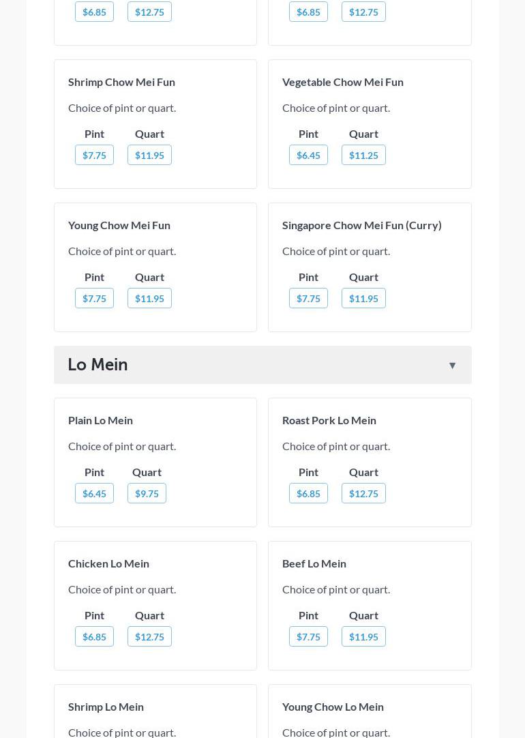
Task: Select Singapore Chow Mei Fun pint $7.75
Action: pyautogui.click(x=308, y=299)
